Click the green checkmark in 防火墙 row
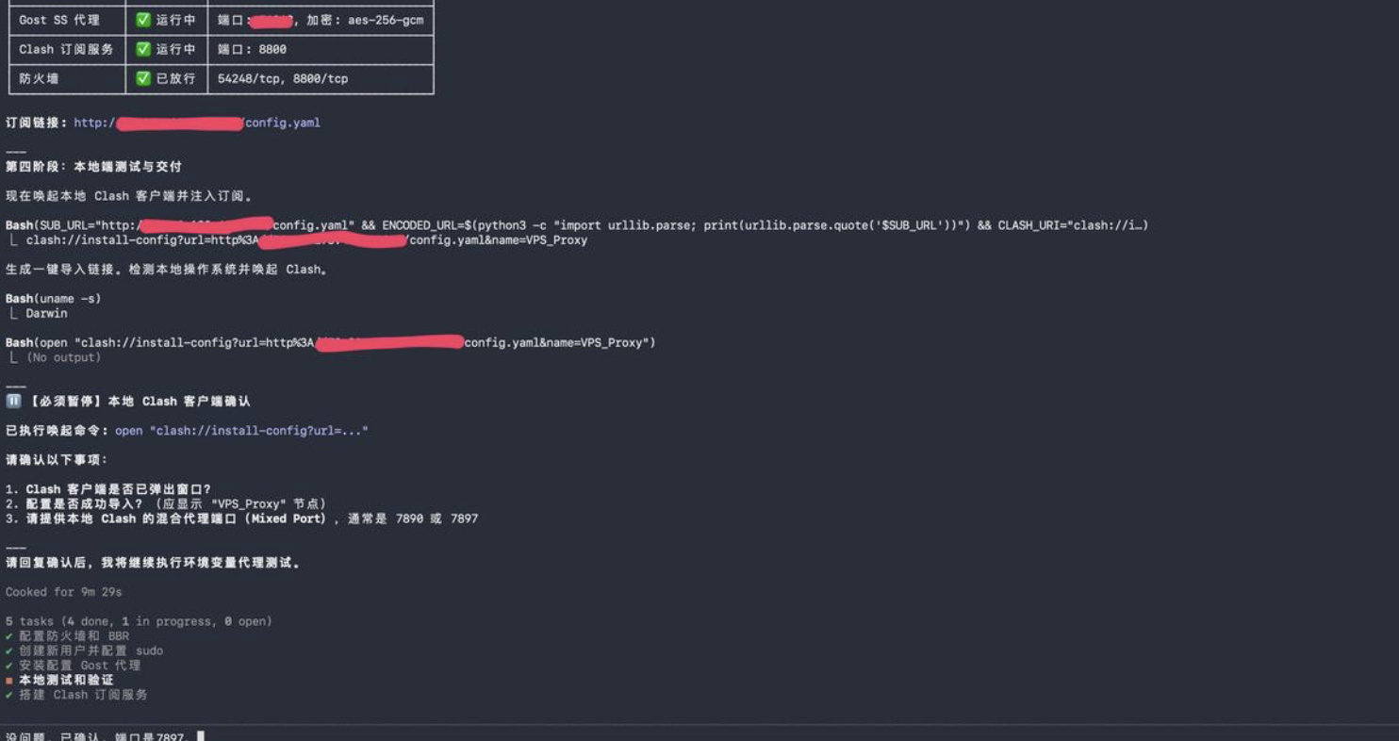The height and width of the screenshot is (741, 1399). [143, 78]
